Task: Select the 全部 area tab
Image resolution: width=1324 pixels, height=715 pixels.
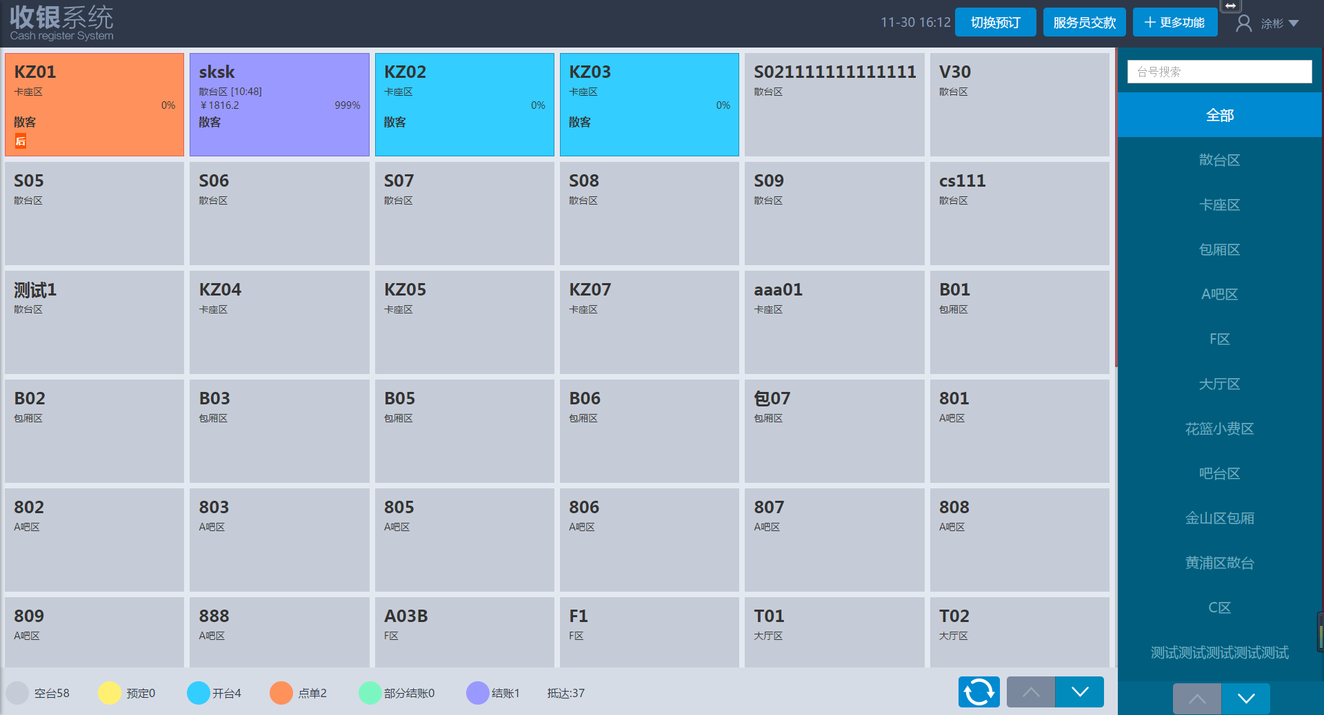Action: [x=1219, y=115]
